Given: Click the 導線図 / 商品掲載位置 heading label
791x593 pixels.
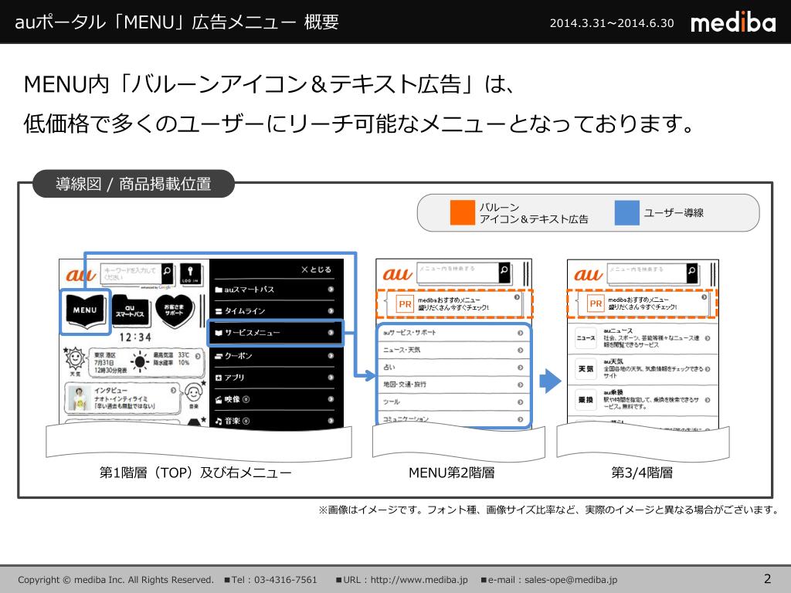Looking at the screenshot, I should click(134, 184).
